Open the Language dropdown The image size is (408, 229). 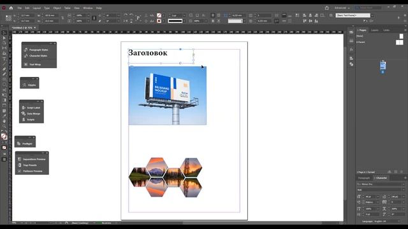pyautogui.click(x=387, y=221)
